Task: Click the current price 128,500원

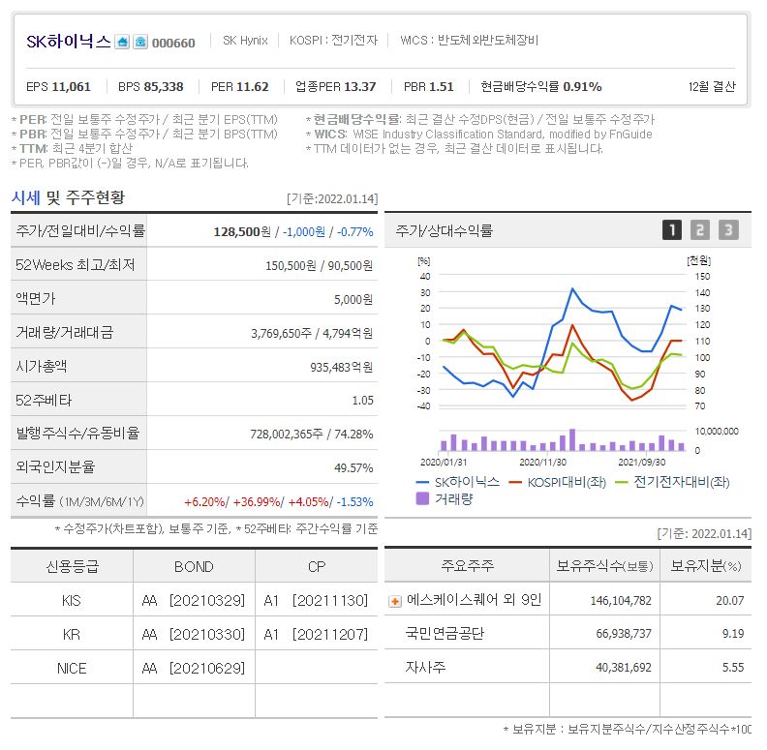Action: (242, 231)
